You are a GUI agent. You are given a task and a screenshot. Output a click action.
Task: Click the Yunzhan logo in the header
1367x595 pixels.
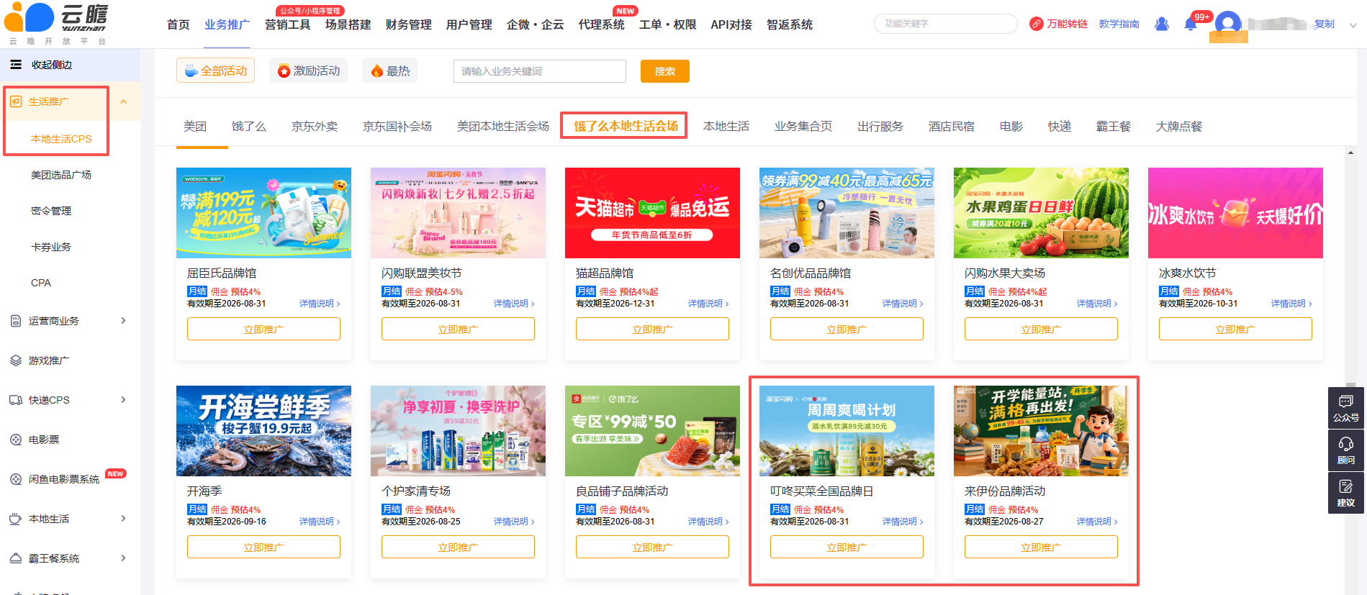tap(57, 24)
